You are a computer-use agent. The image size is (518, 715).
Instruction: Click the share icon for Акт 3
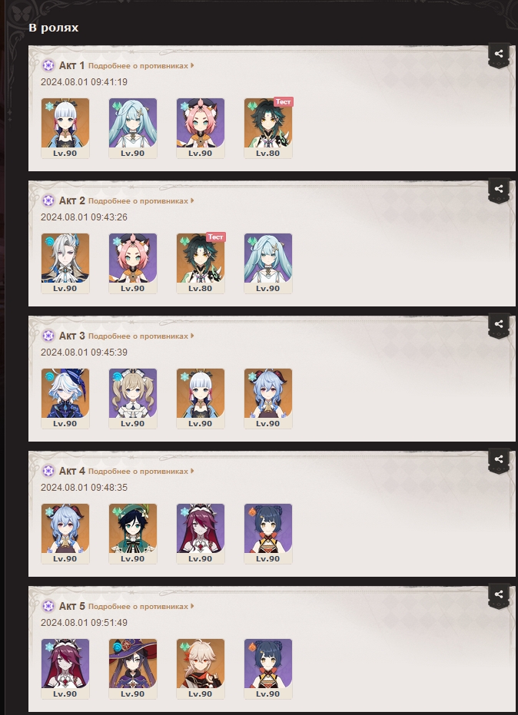(499, 325)
